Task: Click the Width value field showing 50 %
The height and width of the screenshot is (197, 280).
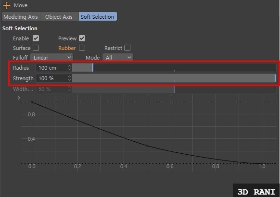Action: click(52, 89)
